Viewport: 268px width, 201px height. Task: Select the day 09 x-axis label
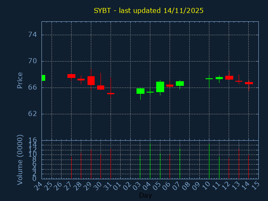[x=196, y=186]
